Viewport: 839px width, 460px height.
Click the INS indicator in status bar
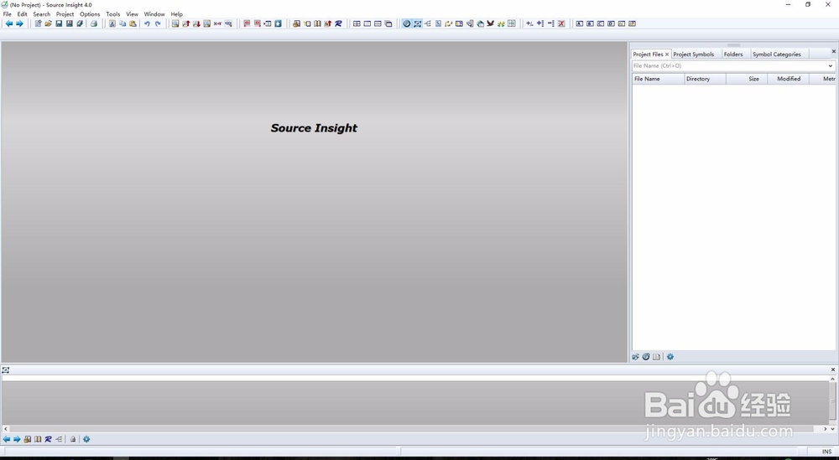tap(827, 452)
